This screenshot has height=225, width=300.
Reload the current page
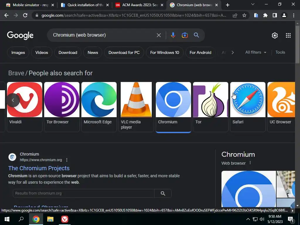tap(25, 15)
